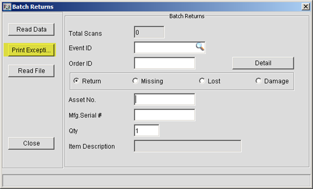The height and width of the screenshot is (189, 313).
Task: Click the Event ID magnifier lookup icon
Action: click(200, 47)
